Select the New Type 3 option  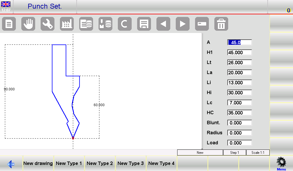131,163
